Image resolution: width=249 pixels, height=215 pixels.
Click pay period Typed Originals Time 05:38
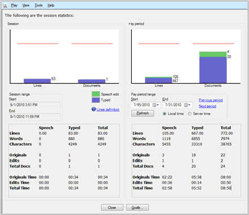coord(196,177)
